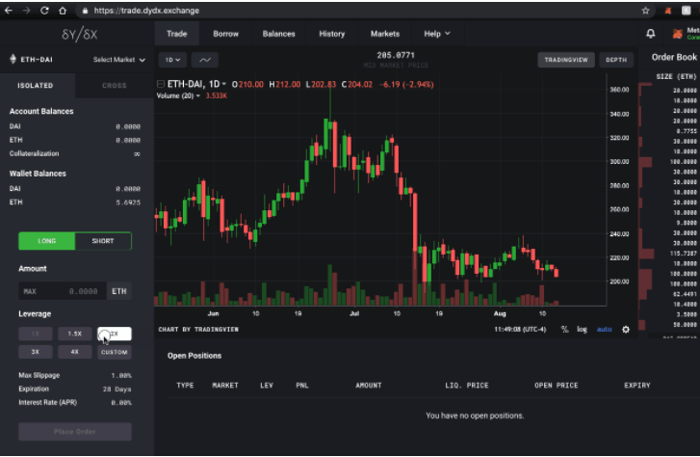Choose CUSTOM leverage button
Viewport: 700px width, 457px height.
pos(114,352)
